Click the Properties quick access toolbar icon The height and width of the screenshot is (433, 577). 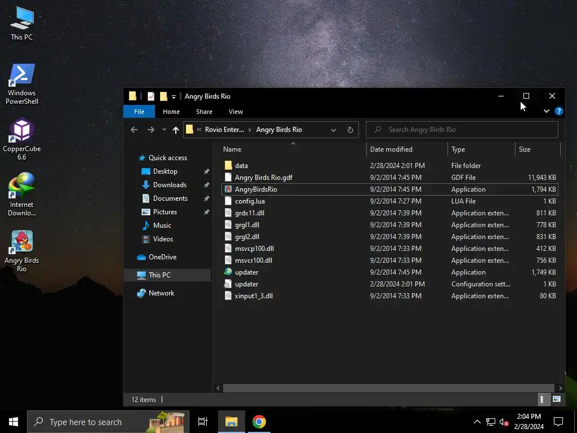point(151,96)
